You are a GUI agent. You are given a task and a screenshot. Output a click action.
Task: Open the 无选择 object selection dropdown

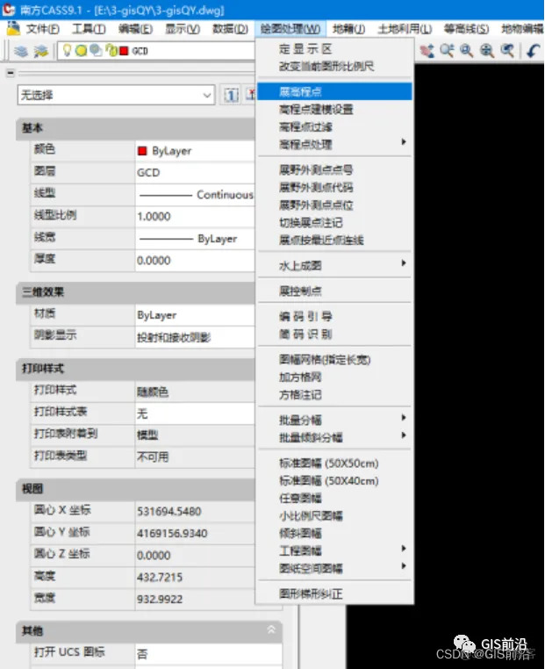116,95
